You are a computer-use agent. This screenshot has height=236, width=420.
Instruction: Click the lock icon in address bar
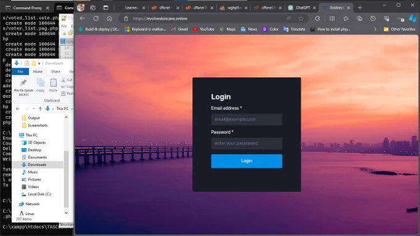pos(126,19)
